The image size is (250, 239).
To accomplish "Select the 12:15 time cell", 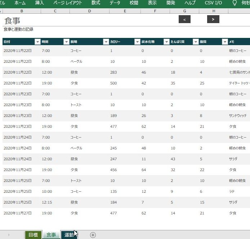I will pyautogui.click(x=47, y=203).
